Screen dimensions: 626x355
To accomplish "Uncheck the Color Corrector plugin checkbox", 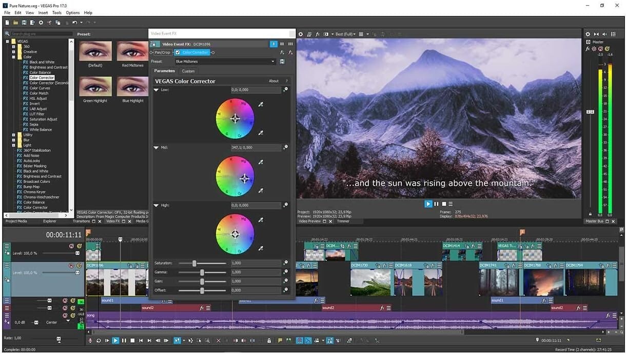I will pos(177,52).
